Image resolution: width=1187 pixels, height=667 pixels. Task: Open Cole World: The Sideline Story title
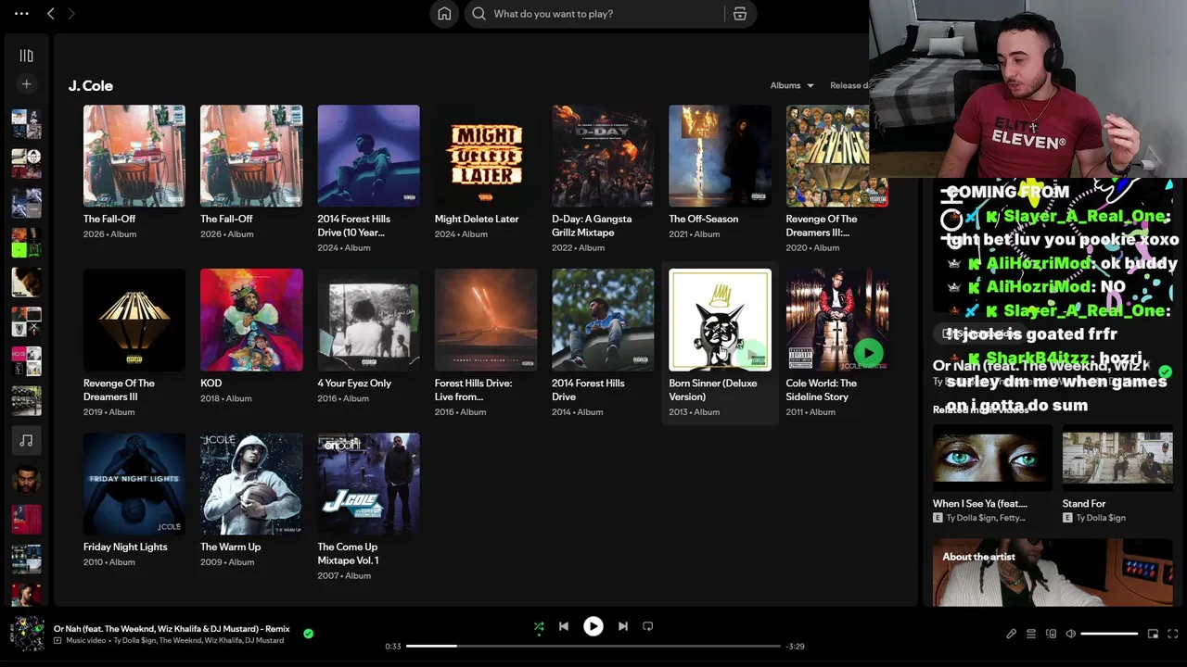(822, 389)
